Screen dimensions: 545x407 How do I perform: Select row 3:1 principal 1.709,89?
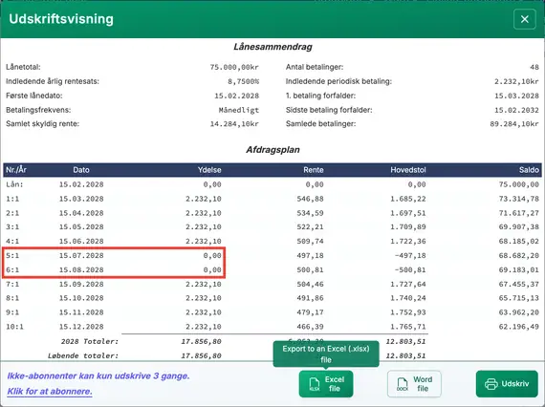point(408,226)
